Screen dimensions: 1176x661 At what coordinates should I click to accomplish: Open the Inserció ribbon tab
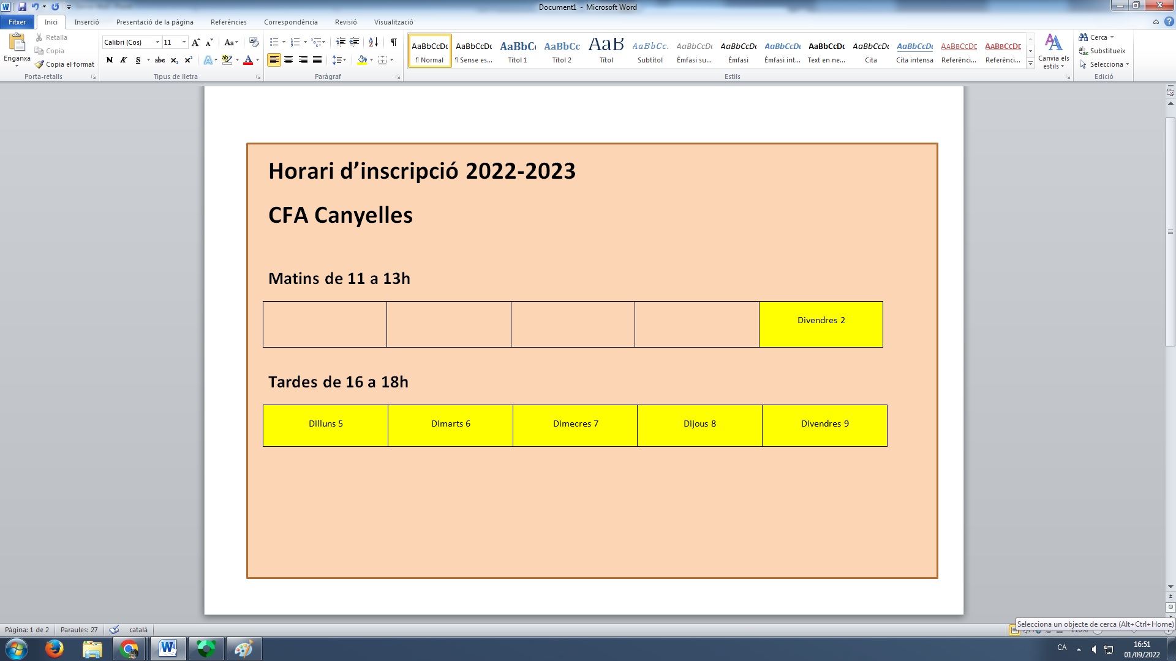(86, 22)
